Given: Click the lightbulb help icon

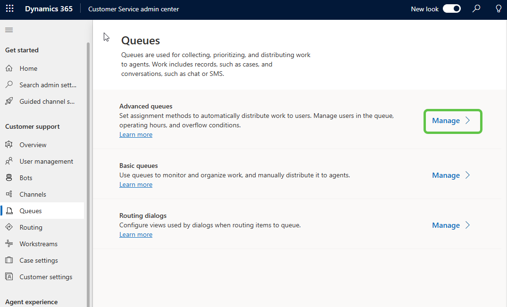Looking at the screenshot, I should coord(499,9).
